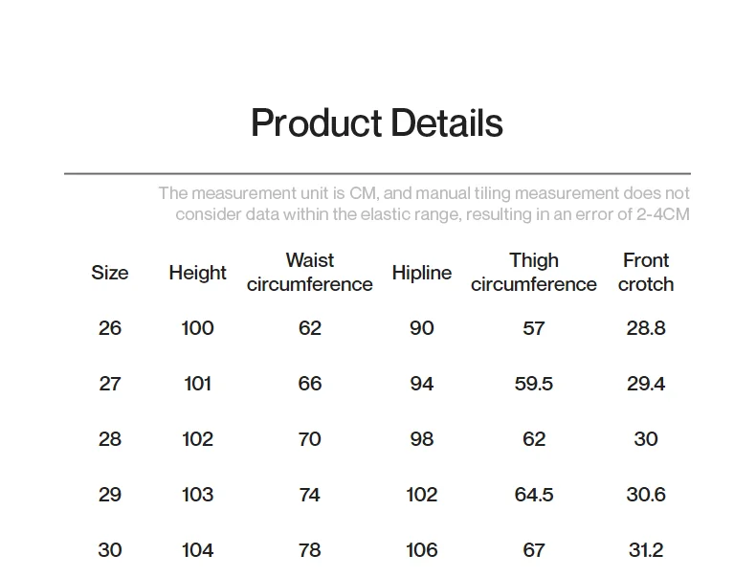Click the height value 100
Screen dimensions: 756x577
(x=197, y=328)
